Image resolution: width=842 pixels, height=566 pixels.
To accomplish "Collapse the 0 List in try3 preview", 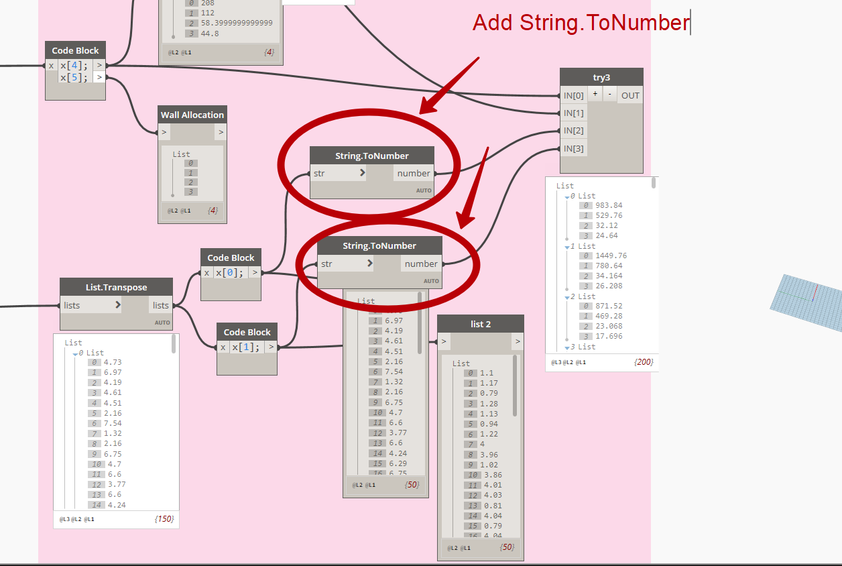I will (566, 196).
